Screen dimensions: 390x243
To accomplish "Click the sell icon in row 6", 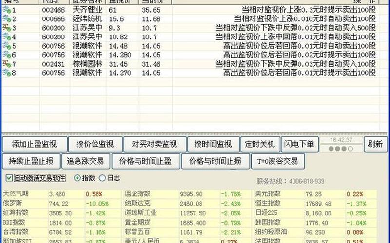I will click(x=7, y=55).
